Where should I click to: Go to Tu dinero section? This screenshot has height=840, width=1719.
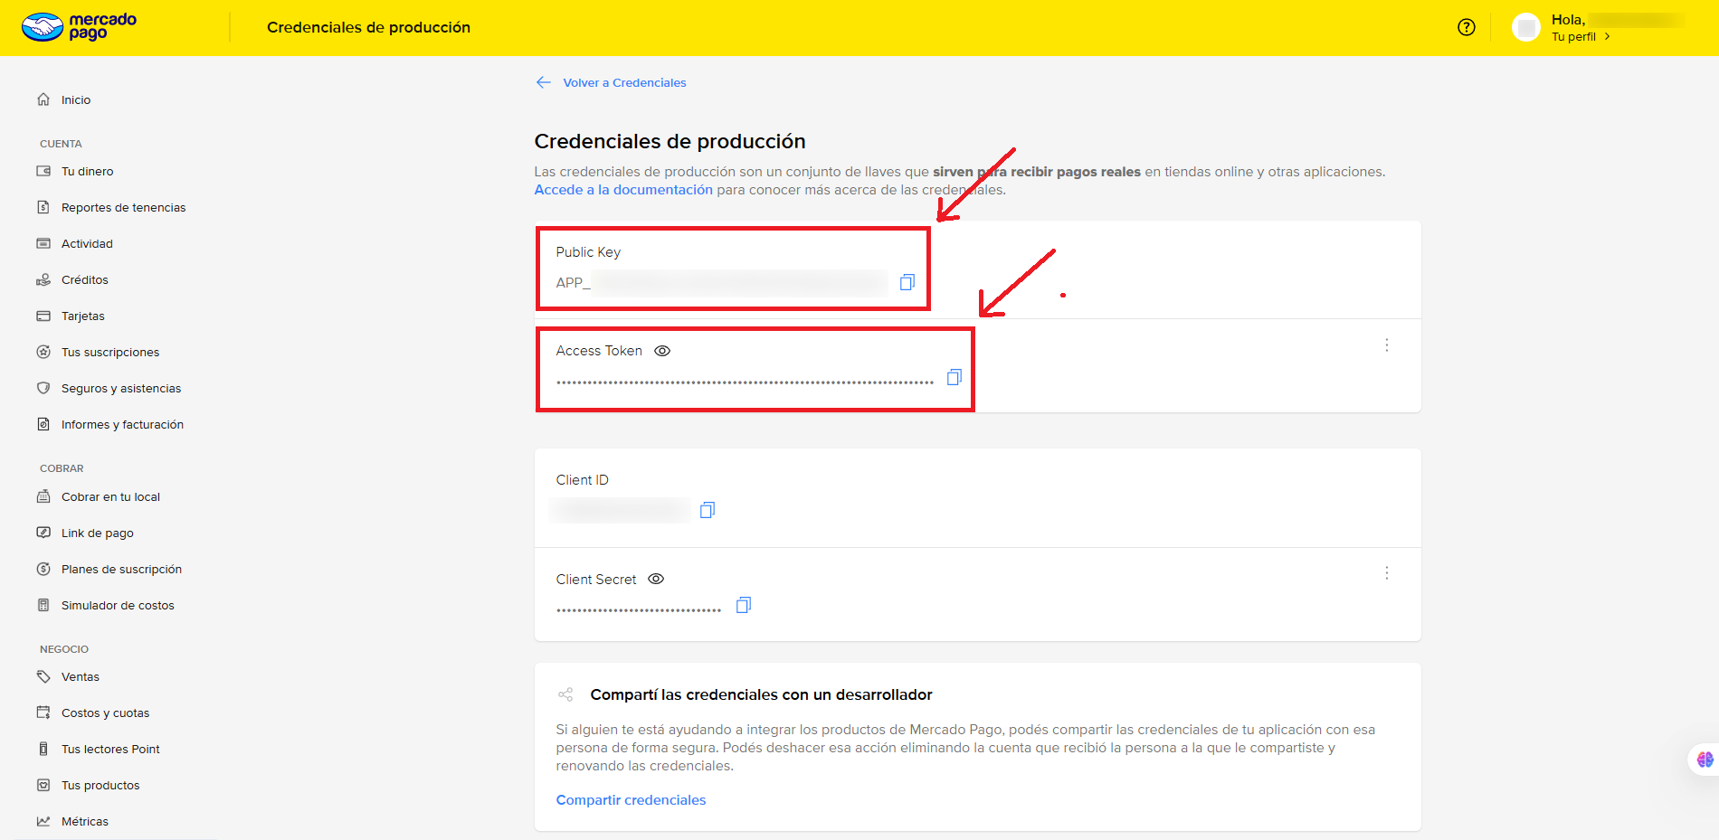(88, 172)
